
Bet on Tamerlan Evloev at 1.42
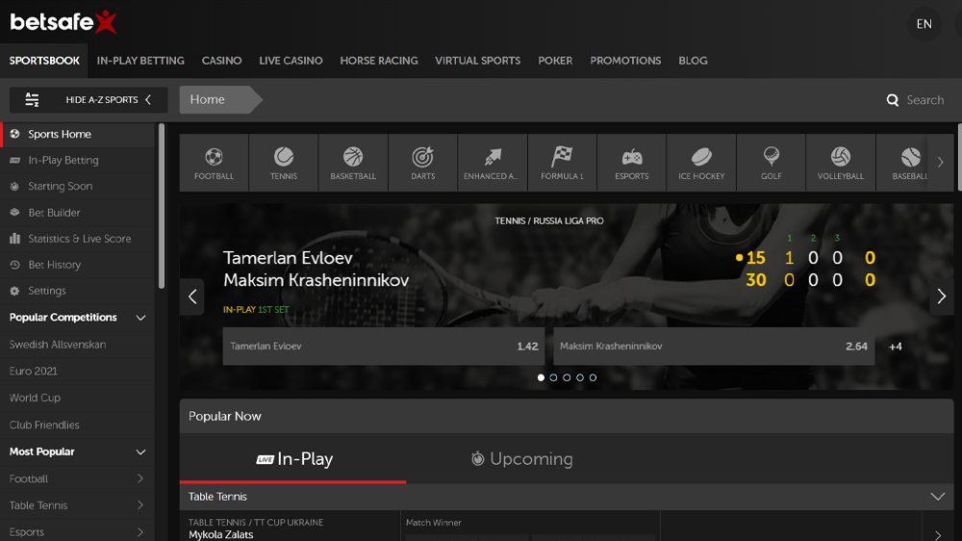pos(384,347)
